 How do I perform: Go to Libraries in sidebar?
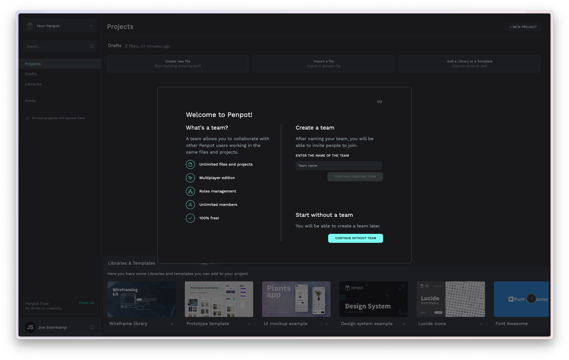click(33, 84)
